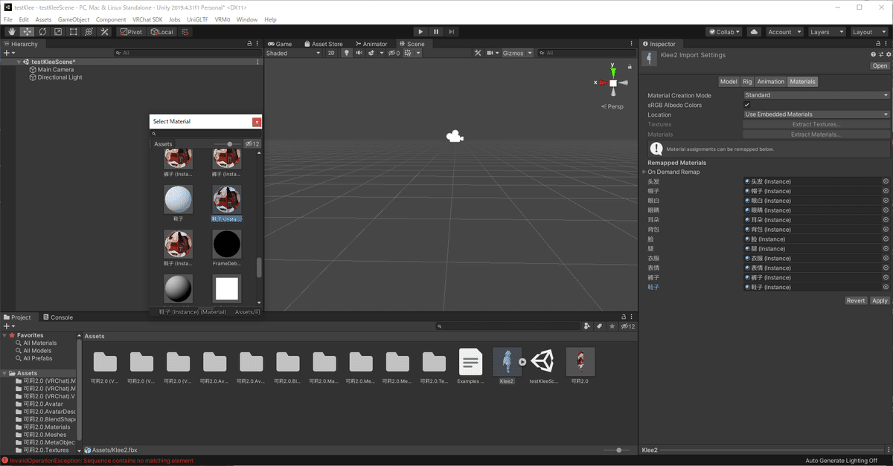Toggle the grid snapping icon in toolbar
The image size is (893, 466).
coord(185,32)
